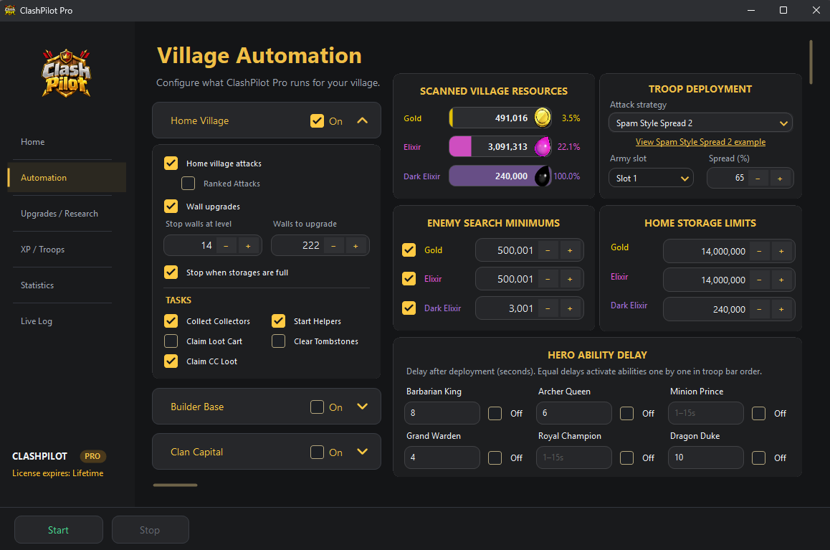Increase enemy search Dark Elixir minimum
The height and width of the screenshot is (550, 830).
pyautogui.click(x=570, y=308)
